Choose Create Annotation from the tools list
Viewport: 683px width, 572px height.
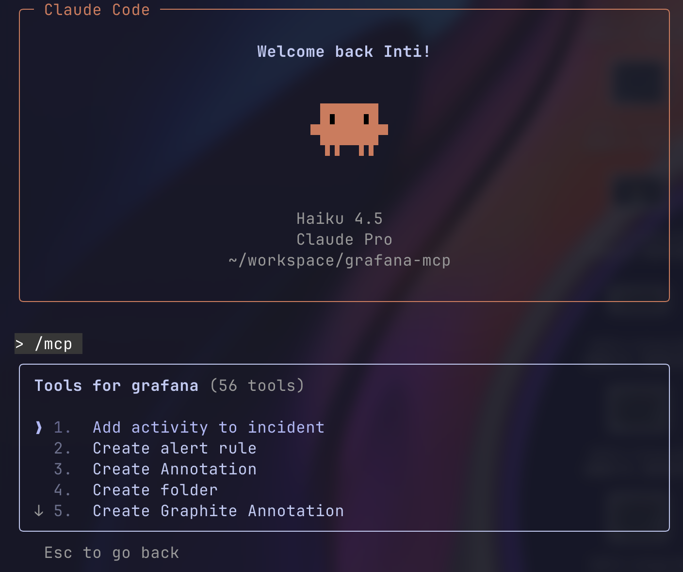coord(175,469)
